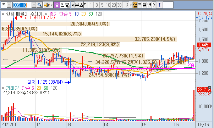The height and width of the screenshot is (128, 214).
Task: Switch to 년 (yearly) chart
Action: tap(149, 5)
